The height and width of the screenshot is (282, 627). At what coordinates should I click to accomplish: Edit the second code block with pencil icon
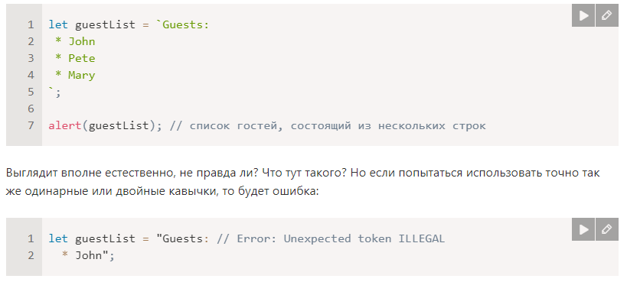[x=607, y=229]
